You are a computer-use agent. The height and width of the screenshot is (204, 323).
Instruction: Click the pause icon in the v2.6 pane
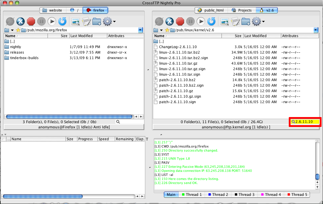click(x=190, y=21)
